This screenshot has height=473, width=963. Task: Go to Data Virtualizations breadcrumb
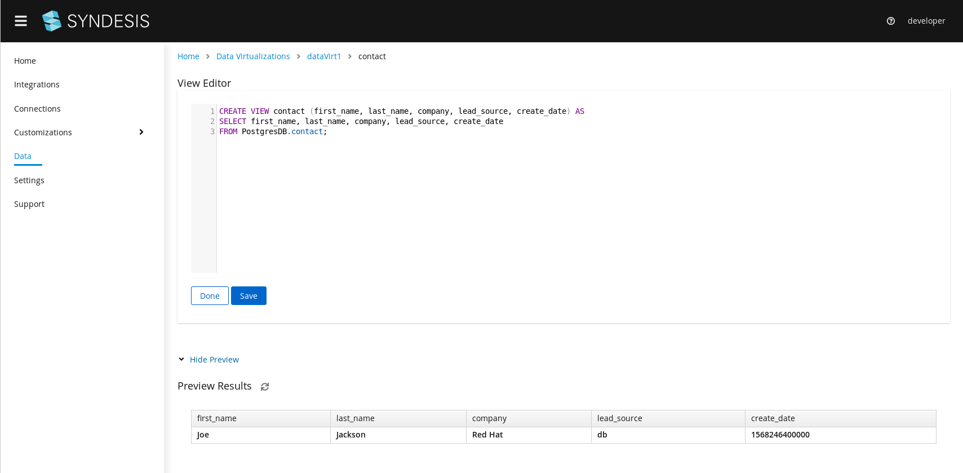pyautogui.click(x=253, y=56)
